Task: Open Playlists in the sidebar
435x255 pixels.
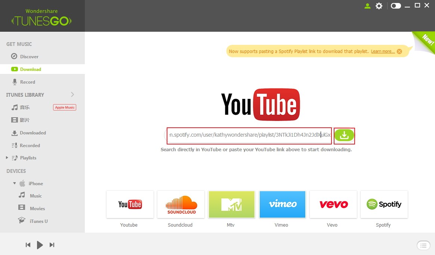Action: [x=28, y=158]
